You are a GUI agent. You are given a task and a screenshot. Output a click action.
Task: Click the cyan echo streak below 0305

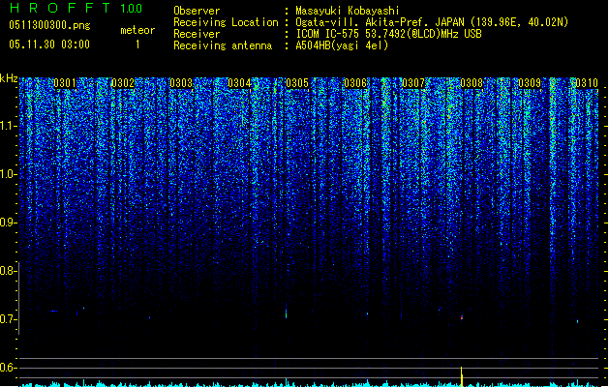pyautogui.click(x=287, y=312)
